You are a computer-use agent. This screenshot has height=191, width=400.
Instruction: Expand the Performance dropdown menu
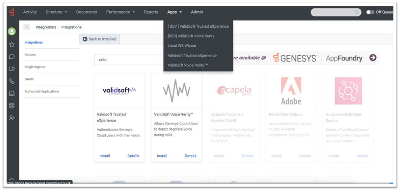click(x=121, y=12)
